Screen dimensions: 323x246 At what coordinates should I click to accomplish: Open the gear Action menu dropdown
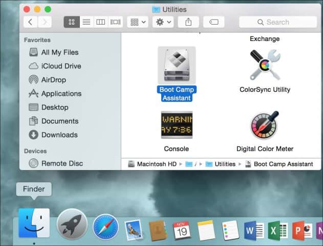(x=163, y=22)
